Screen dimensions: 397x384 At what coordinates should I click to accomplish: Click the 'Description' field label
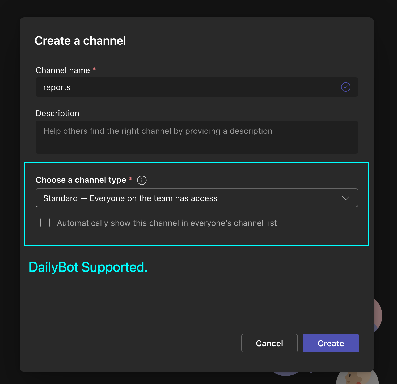coord(57,114)
